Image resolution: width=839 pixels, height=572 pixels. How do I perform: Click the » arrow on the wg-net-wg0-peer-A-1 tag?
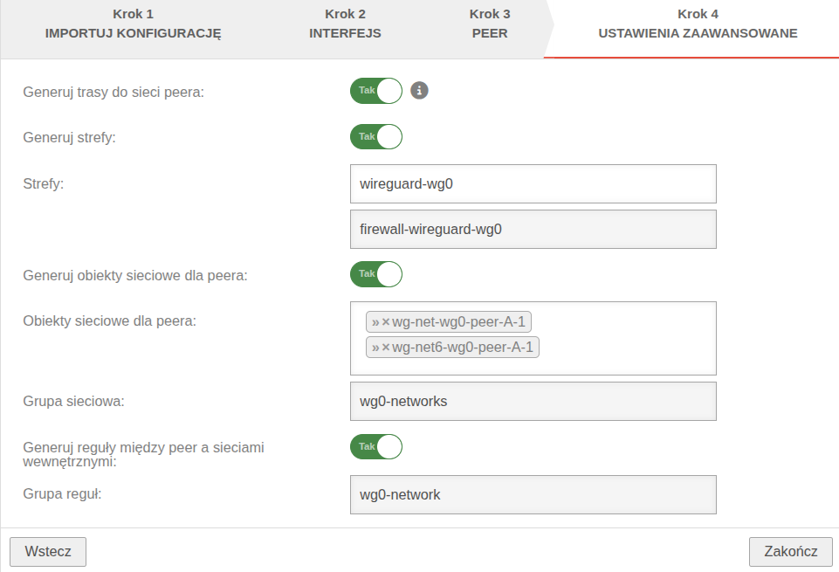pos(375,322)
